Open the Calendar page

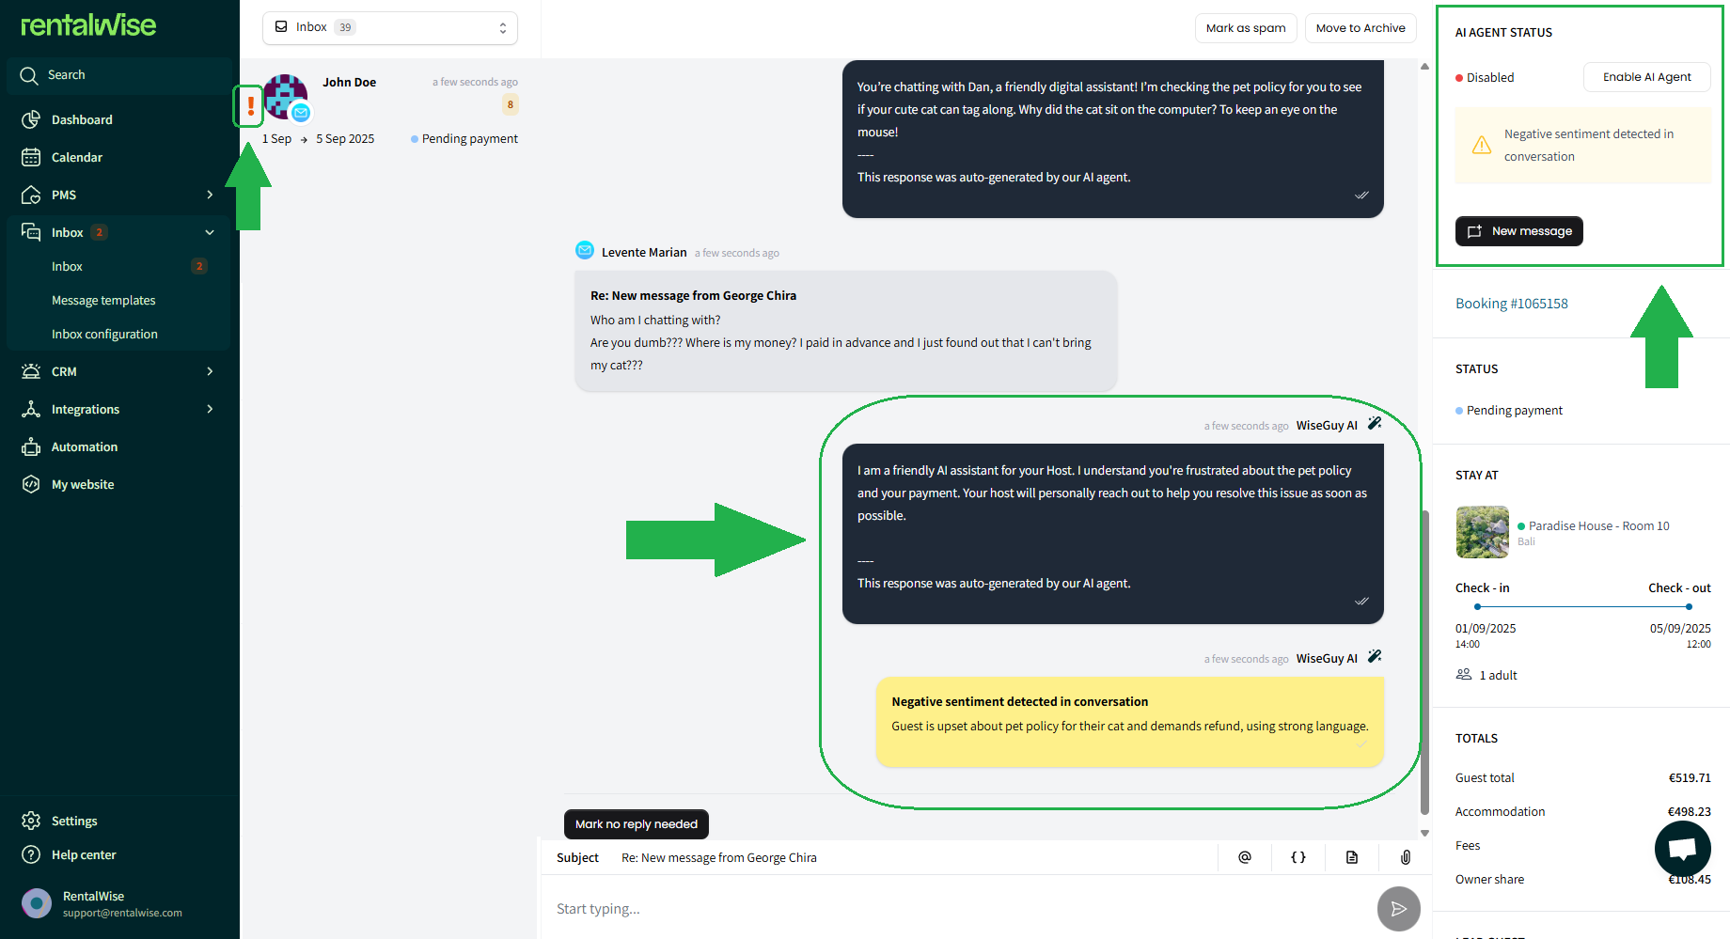pyautogui.click(x=77, y=157)
